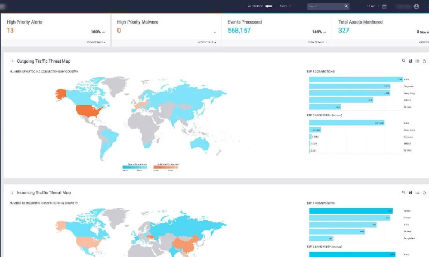Toggle the Auto Refresh switch
The height and width of the screenshot is (257, 429).
pyautogui.click(x=269, y=6)
